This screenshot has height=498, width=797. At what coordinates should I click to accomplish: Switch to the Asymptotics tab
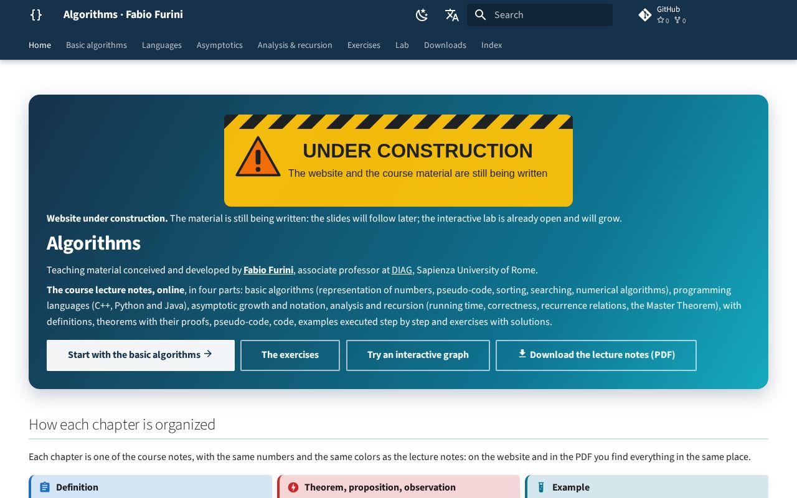tap(220, 45)
